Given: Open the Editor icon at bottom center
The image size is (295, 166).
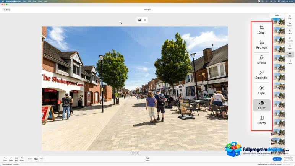Looking at the screenshot, I should (147, 159).
